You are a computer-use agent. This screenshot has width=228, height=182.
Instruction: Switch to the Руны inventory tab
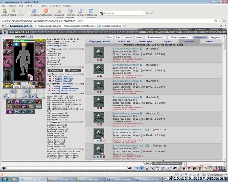click(167, 41)
